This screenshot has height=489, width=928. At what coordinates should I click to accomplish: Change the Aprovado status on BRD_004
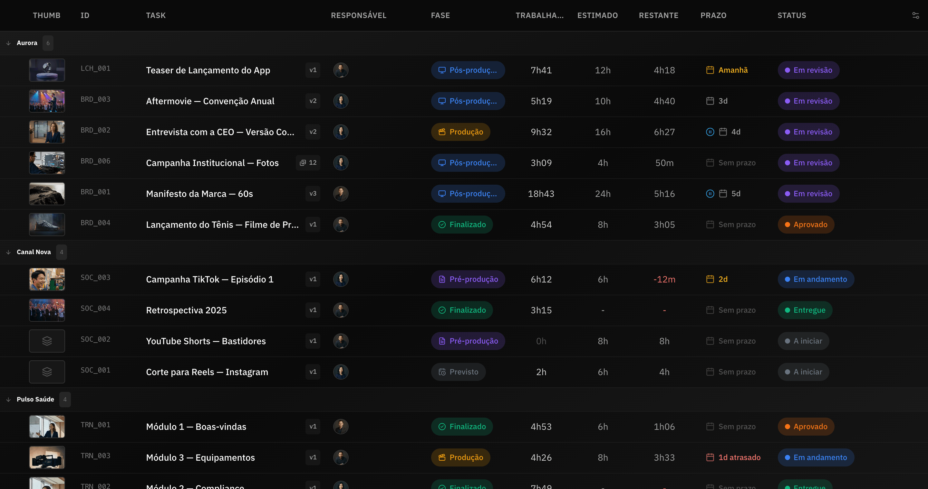pyautogui.click(x=806, y=225)
